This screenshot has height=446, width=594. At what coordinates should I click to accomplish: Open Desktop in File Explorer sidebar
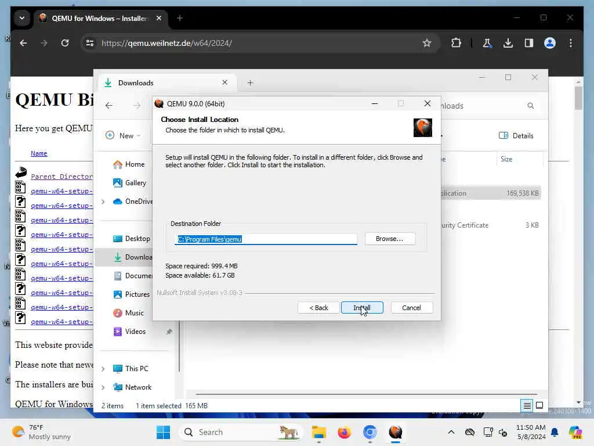pos(132,239)
